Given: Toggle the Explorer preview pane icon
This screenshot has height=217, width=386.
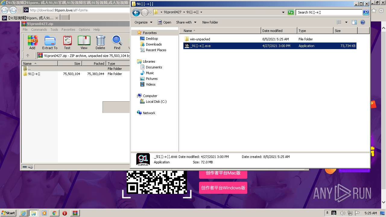Looking at the screenshot, I should click(x=354, y=22).
